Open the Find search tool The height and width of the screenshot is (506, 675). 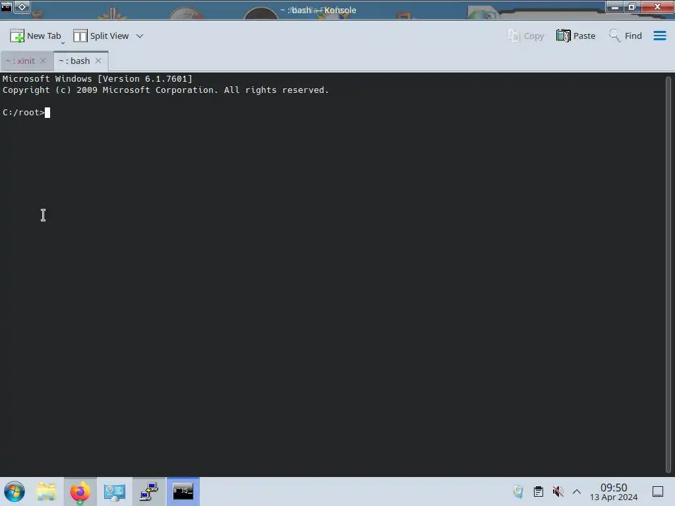(625, 36)
